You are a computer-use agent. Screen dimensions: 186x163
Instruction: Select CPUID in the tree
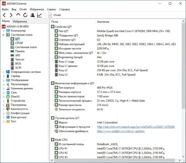(x=19, y=43)
